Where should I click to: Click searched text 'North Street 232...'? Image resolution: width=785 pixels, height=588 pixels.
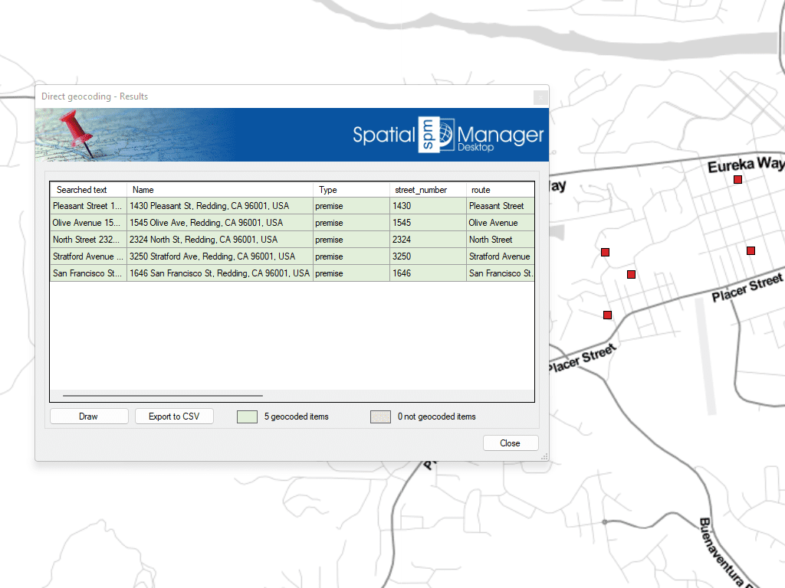point(89,240)
